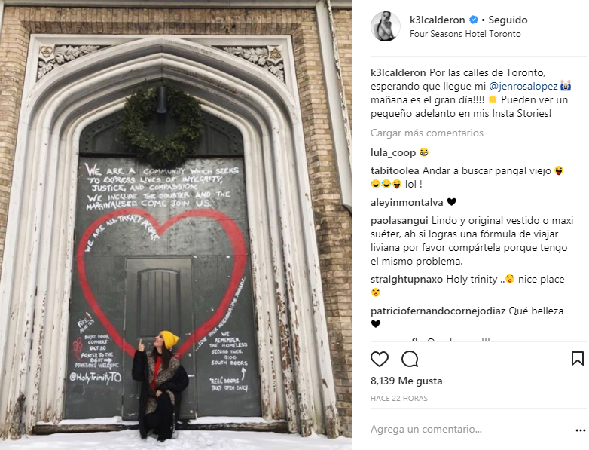Focus the Agrega un comentario field
The image size is (589, 450).
pyautogui.click(x=469, y=430)
